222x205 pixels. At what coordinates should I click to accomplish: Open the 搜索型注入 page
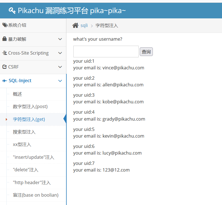pos(24,132)
